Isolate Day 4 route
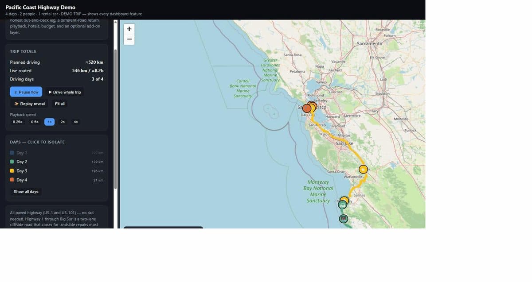 (x=56, y=180)
